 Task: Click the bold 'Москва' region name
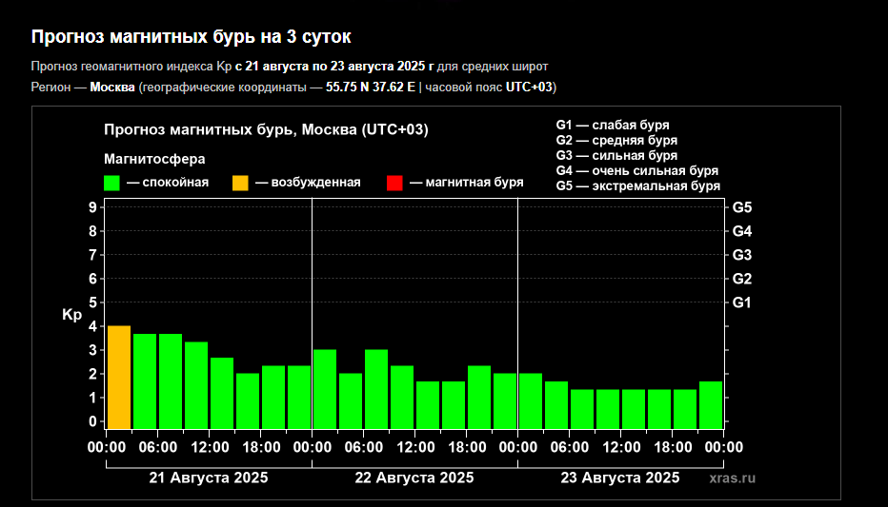tap(112, 88)
